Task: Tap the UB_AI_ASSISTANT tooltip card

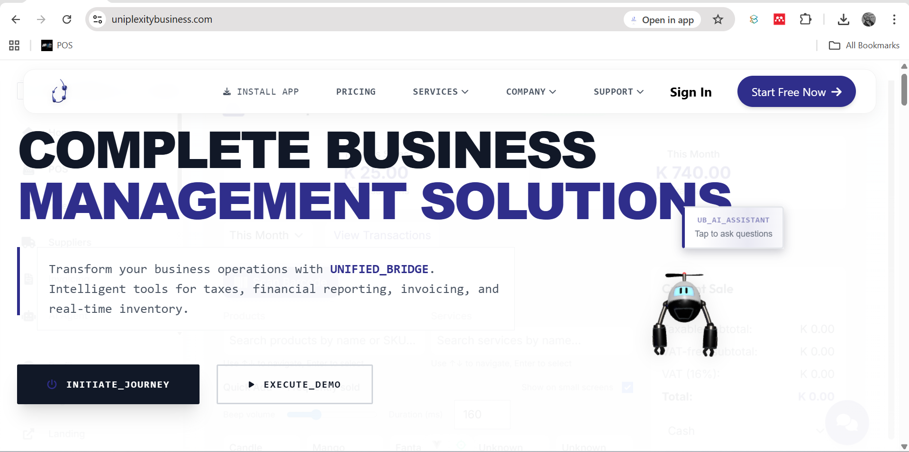Action: tap(733, 228)
